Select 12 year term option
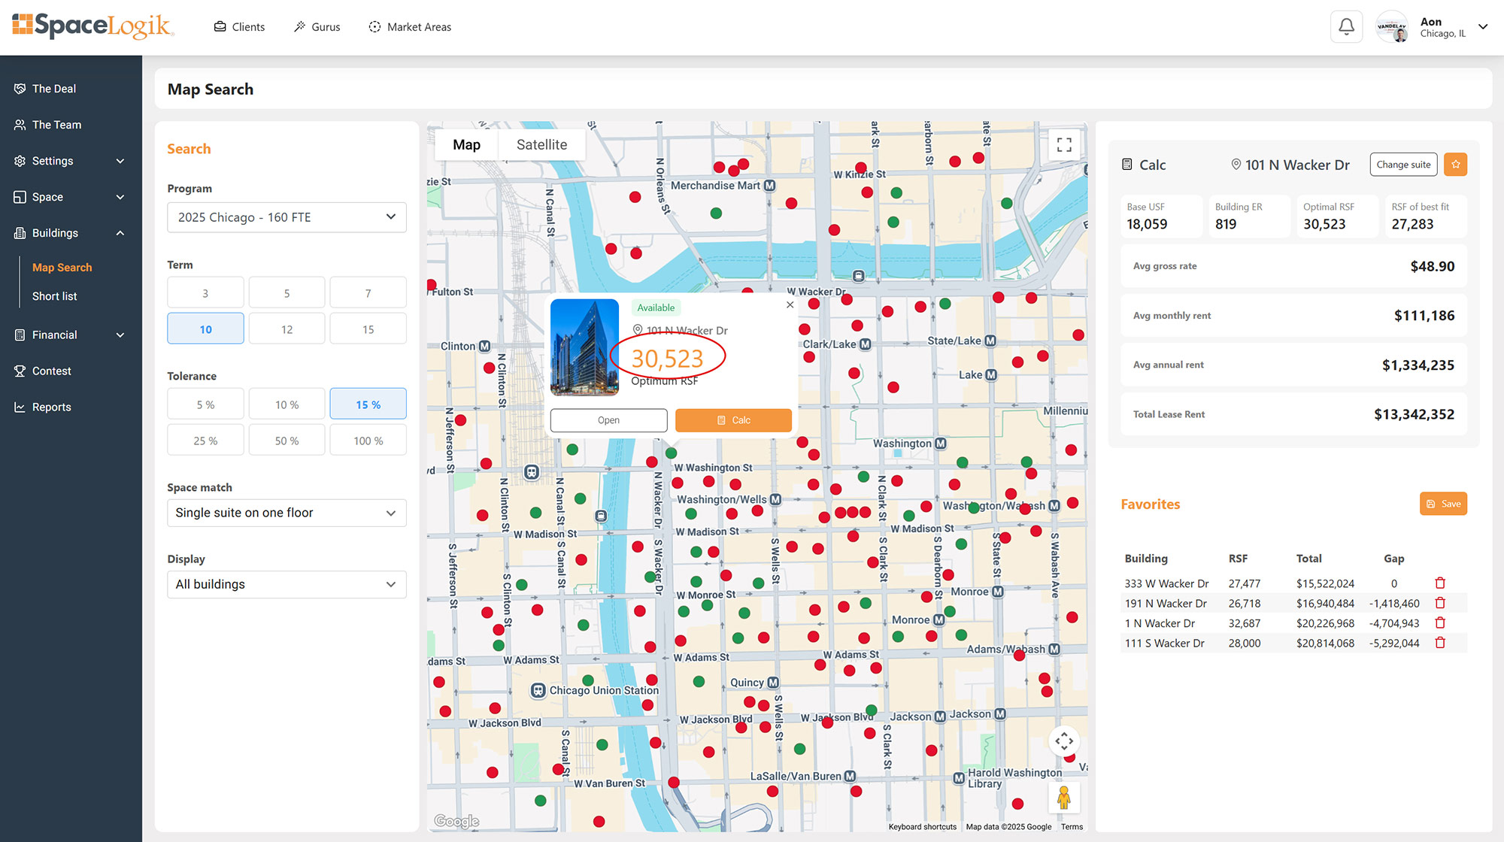The image size is (1504, 842). 287,329
